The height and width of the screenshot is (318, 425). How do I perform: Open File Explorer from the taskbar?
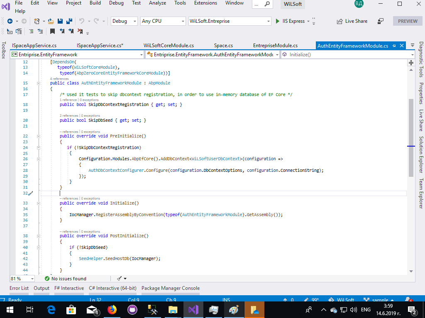(173, 310)
